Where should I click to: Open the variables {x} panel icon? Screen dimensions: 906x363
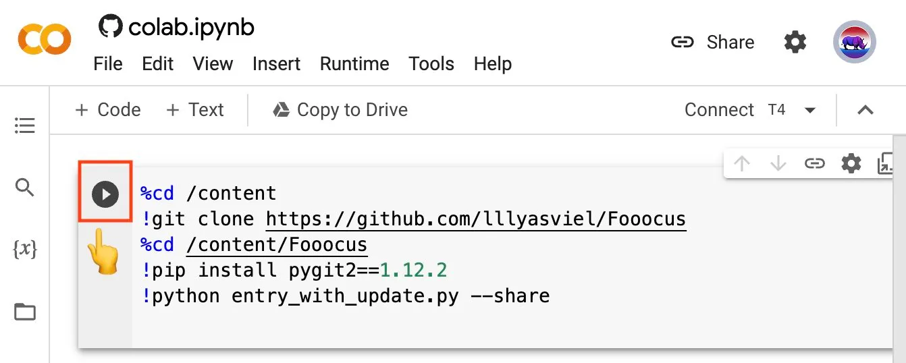tap(25, 250)
